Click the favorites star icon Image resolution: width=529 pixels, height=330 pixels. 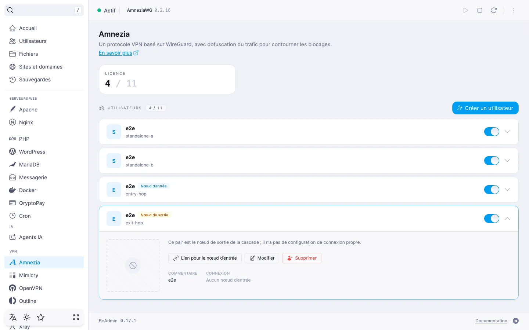[41, 317]
